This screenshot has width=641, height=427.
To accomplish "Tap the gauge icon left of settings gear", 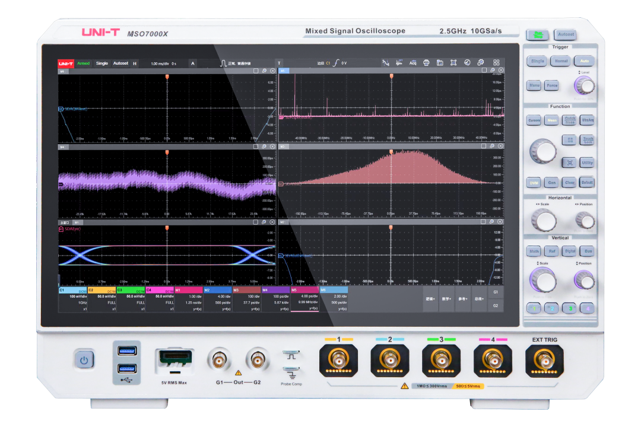I will [x=467, y=62].
